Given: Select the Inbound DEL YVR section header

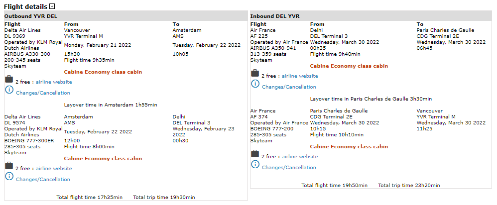Looking at the screenshot, I should pos(276,16).
